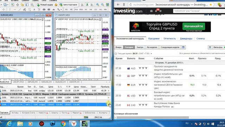Image resolution: width=225 pixels, height=127 pixels.
Task: Open Data Window crosshair-target icon
Action: pos(18,5)
